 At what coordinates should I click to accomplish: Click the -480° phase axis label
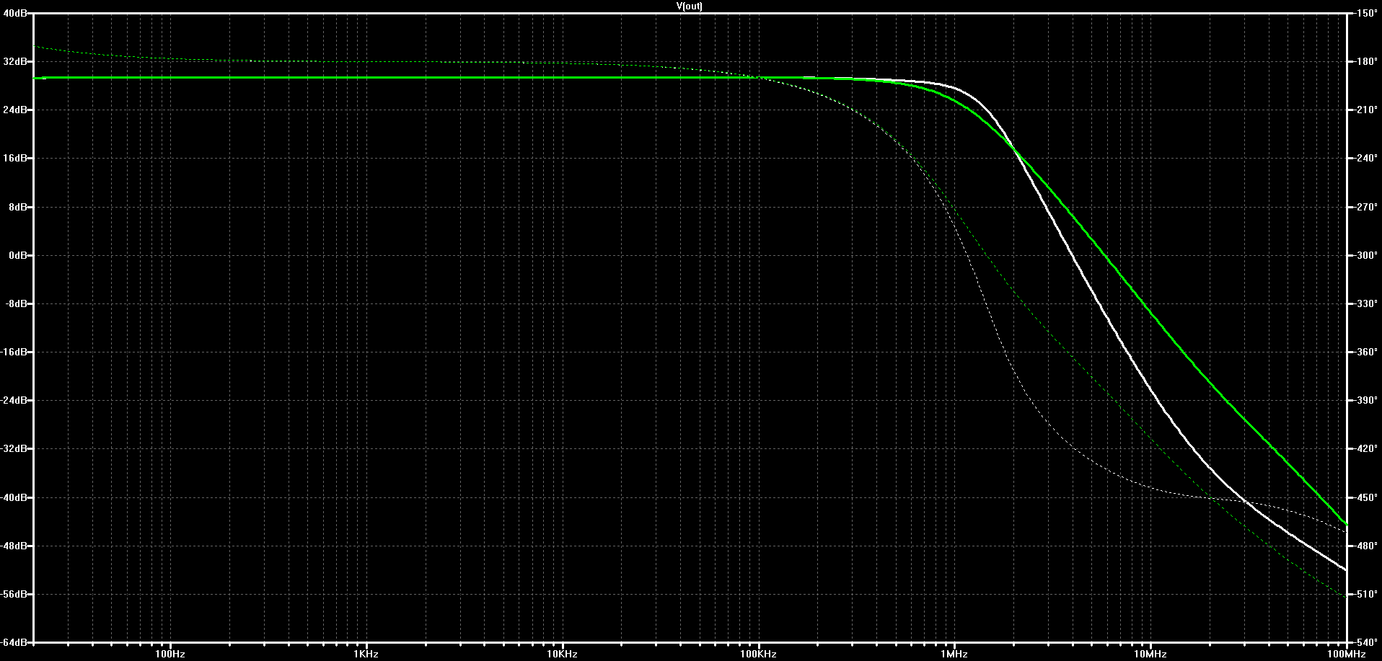pyautogui.click(x=1366, y=546)
